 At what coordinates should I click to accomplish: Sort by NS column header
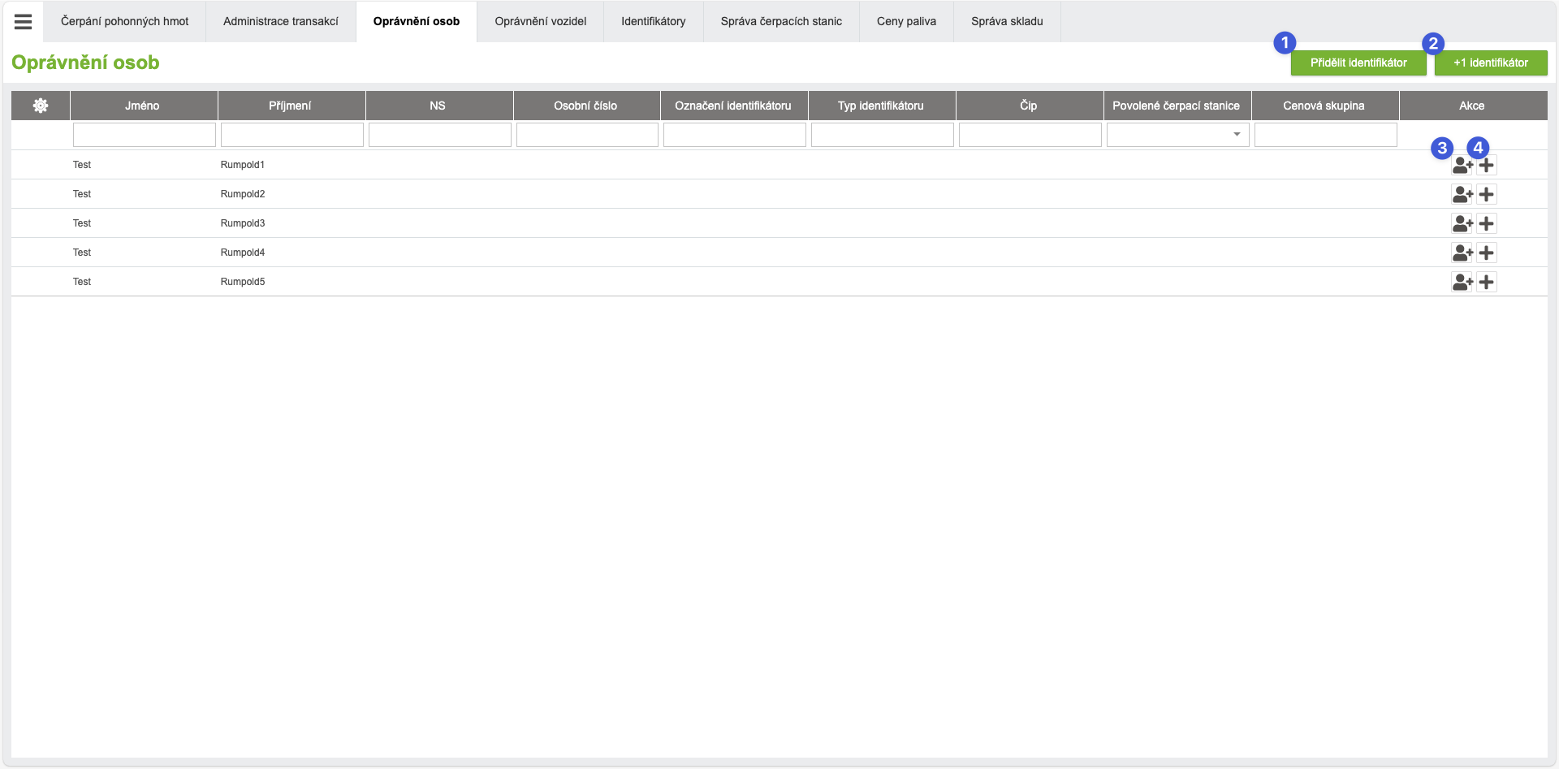pos(439,106)
